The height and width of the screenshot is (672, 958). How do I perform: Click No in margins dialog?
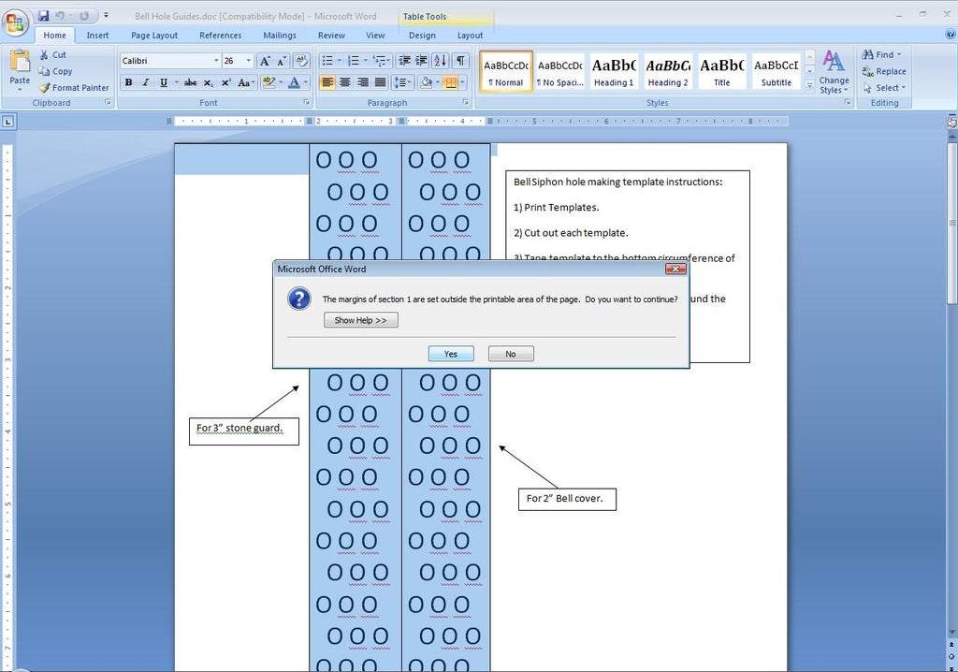[x=511, y=354]
